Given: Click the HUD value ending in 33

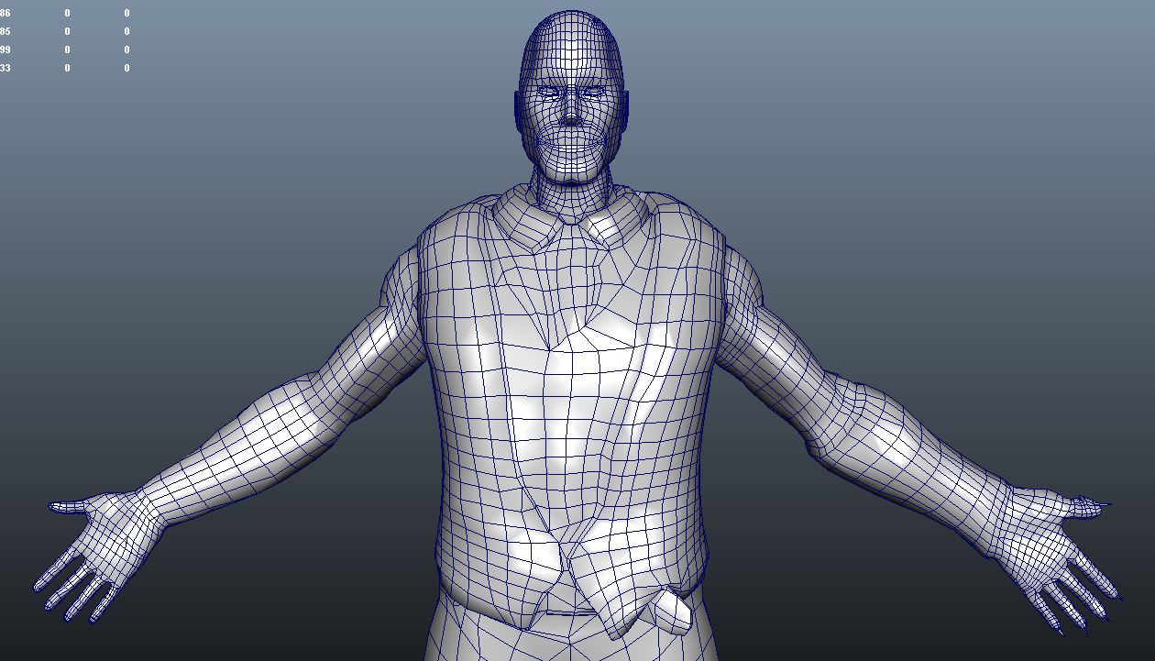Looking at the screenshot, I should pyautogui.click(x=5, y=69).
